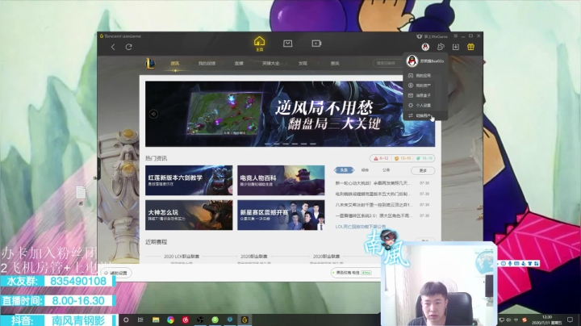Click the 2020 LCK职业联赛 schedule entry
Screen dimensions: 581x326
(x=182, y=257)
